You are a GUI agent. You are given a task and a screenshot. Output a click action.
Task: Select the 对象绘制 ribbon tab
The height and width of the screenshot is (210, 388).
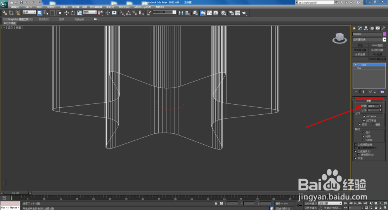(x=79, y=19)
